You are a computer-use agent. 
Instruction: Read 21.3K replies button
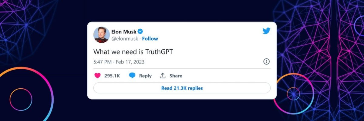182,88
